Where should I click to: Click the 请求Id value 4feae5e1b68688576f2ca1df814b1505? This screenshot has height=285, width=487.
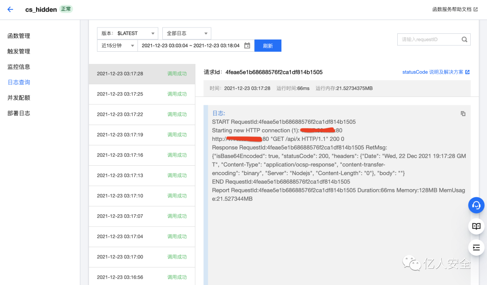274,72
